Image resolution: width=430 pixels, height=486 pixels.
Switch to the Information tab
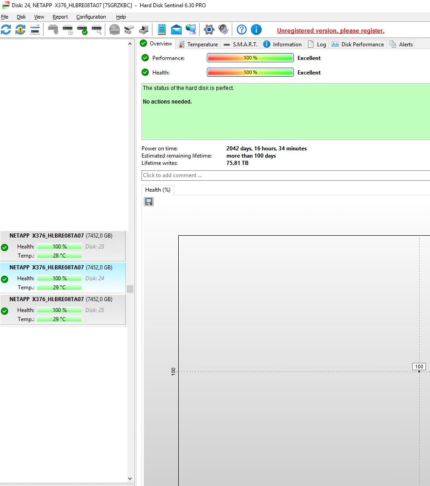tap(282, 45)
